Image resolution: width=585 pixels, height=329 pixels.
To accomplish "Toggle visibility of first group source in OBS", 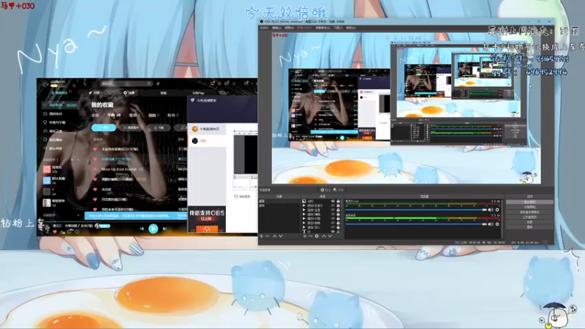I will (x=333, y=205).
